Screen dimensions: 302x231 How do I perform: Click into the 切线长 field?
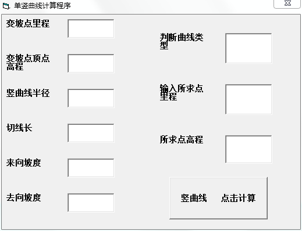[91, 133]
